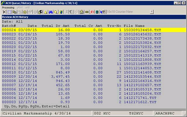Click the File Name column header
The height and width of the screenshot is (117, 187).
coord(134,26)
